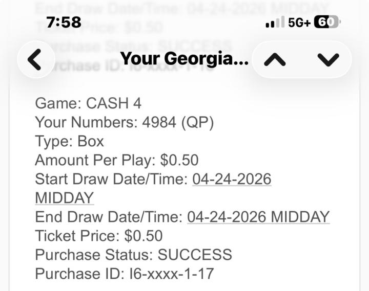Tap the 5G+ network indicator
Viewport: 369px width, 291px height.
pyautogui.click(x=299, y=23)
